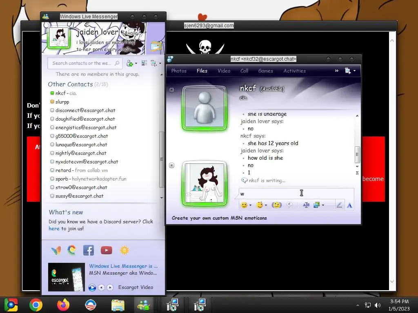
Task: Click the background picture icon
Action: tap(316, 205)
